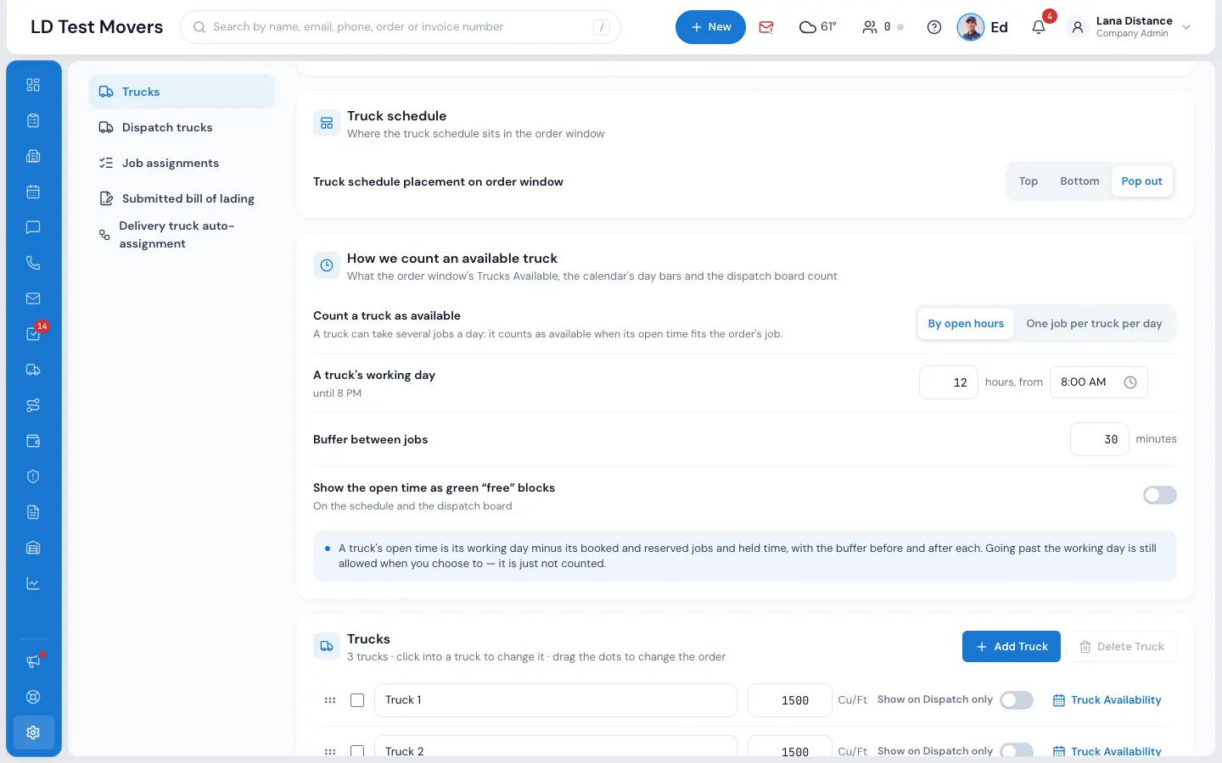Image resolution: width=1222 pixels, height=763 pixels.
Task: Toggle Show on Dispatch only for Truck 1
Action: (1017, 700)
